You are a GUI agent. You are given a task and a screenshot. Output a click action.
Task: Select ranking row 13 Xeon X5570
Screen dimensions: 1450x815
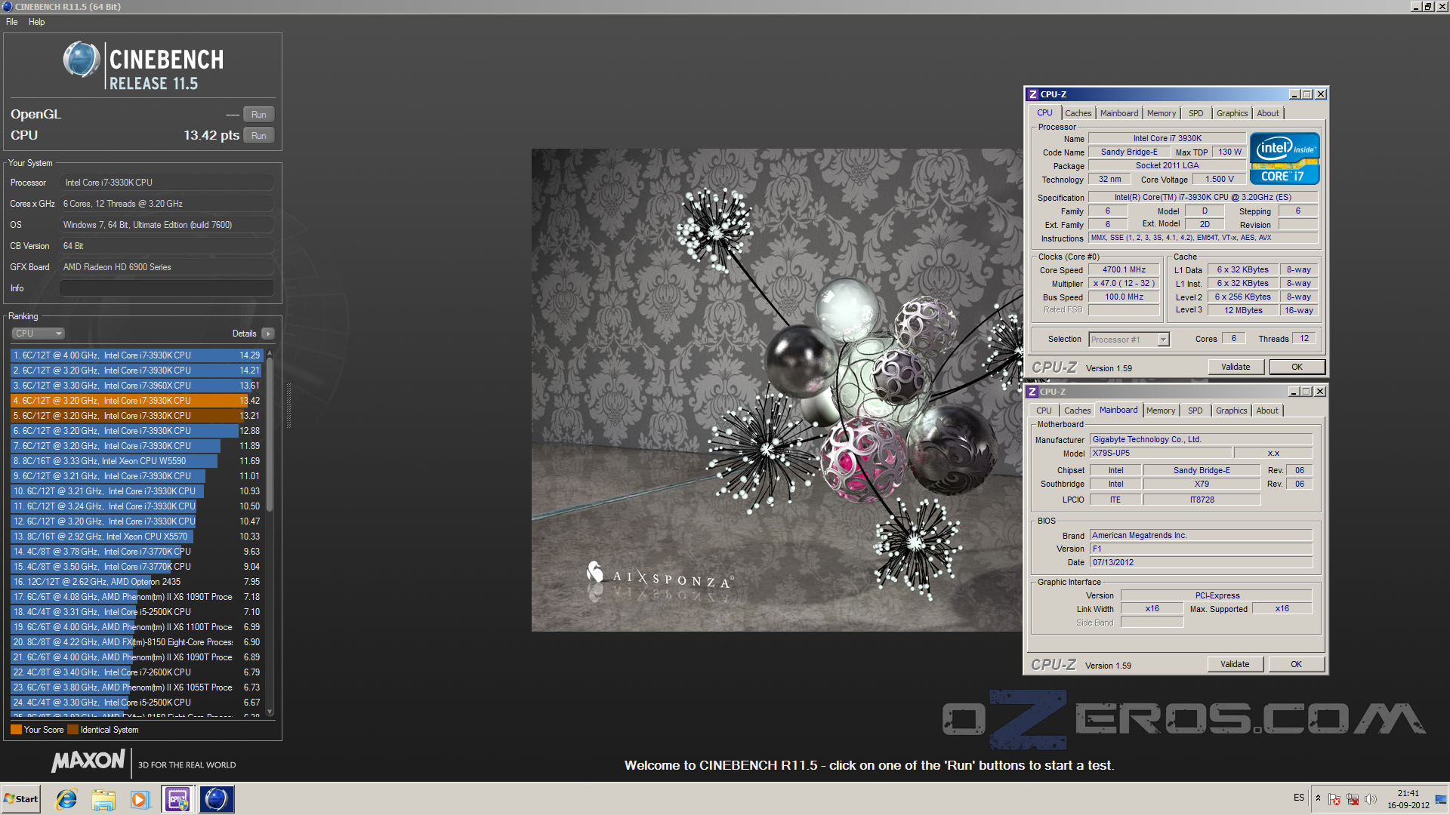pos(136,537)
